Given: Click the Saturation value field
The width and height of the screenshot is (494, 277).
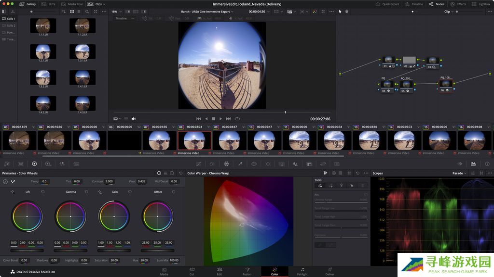Looking at the screenshot, I should click(x=114, y=260).
